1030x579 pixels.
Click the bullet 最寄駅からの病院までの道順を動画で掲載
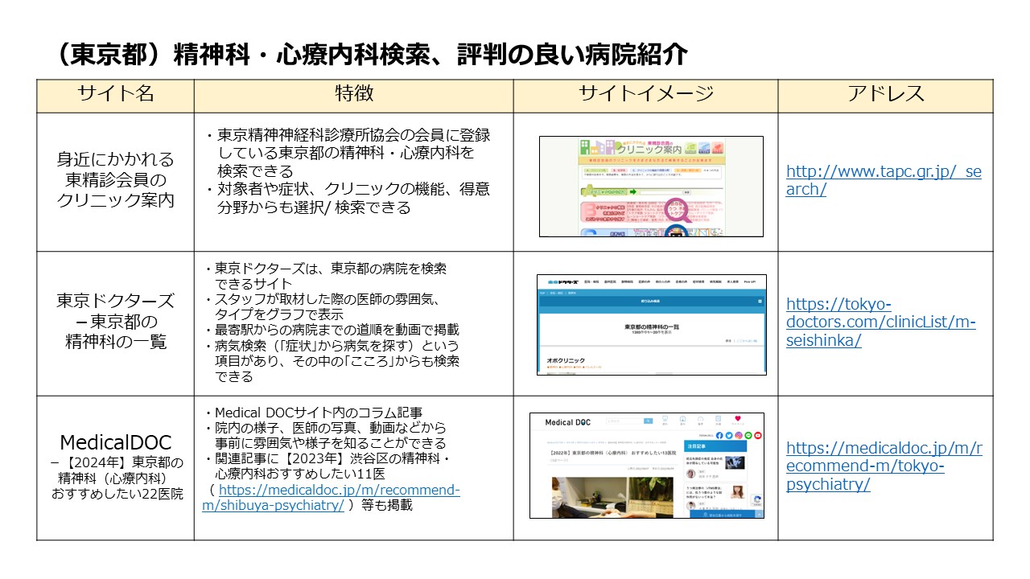click(332, 330)
